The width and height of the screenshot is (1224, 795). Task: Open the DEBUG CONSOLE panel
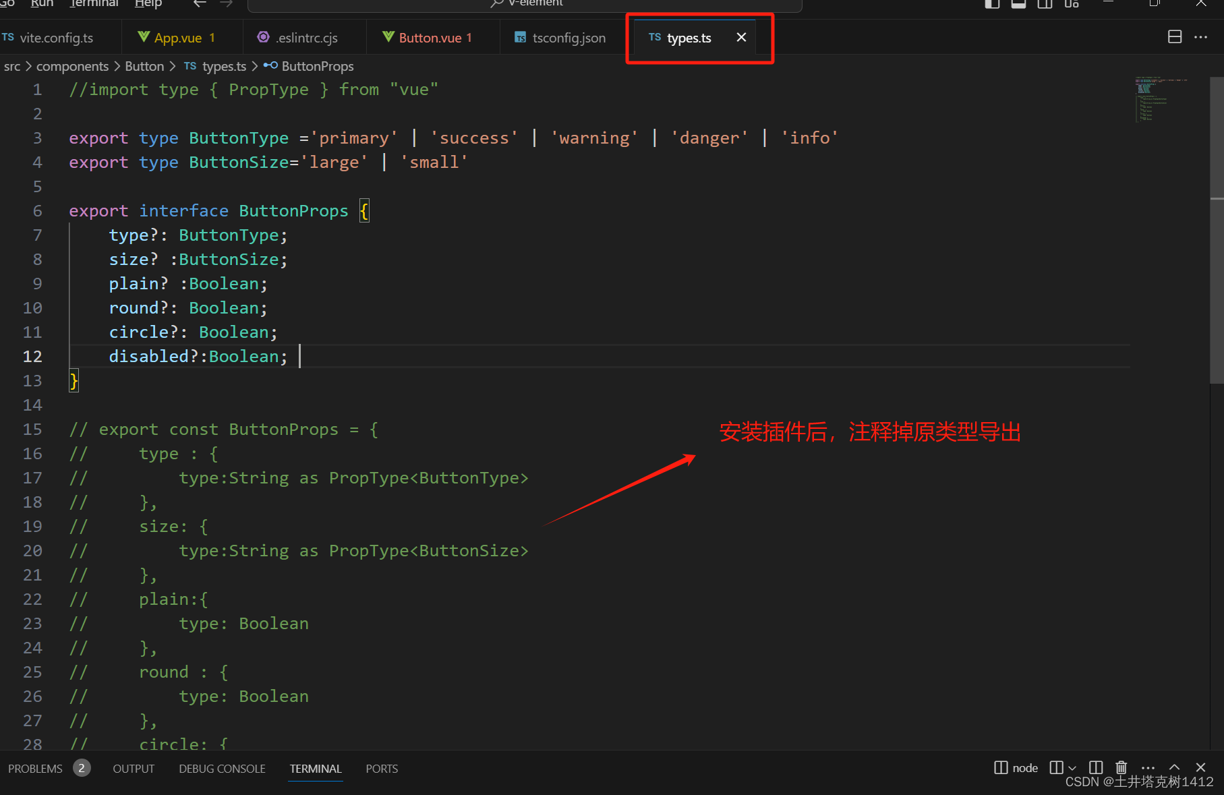pyautogui.click(x=222, y=768)
